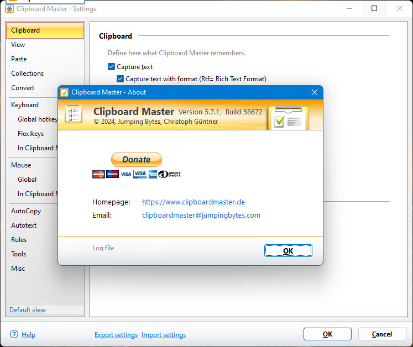Screen dimensions: 413x347
Task: Click the Help link
Action: (28, 335)
